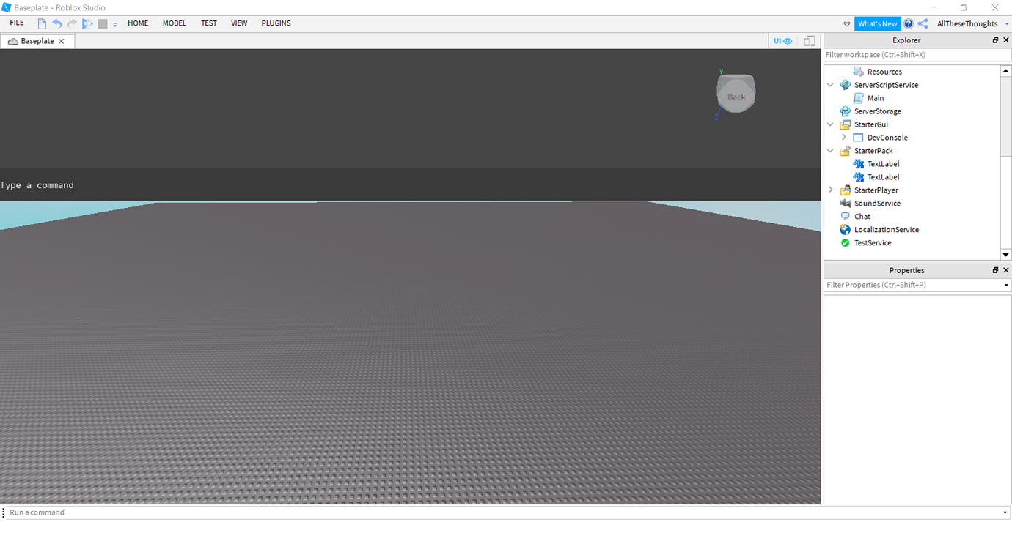This screenshot has width=1012, height=533.
Task: Click the SoundService speaker icon
Action: pyautogui.click(x=846, y=204)
